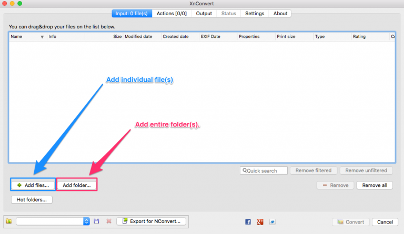404x234 pixels.
Task: Click the Remove all button
Action: [x=375, y=185]
